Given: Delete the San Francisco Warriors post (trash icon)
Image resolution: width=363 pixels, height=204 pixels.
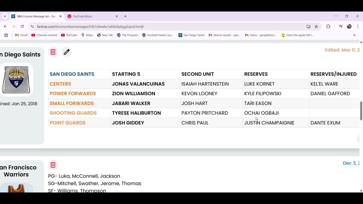Looking at the screenshot, I should click(53, 165).
